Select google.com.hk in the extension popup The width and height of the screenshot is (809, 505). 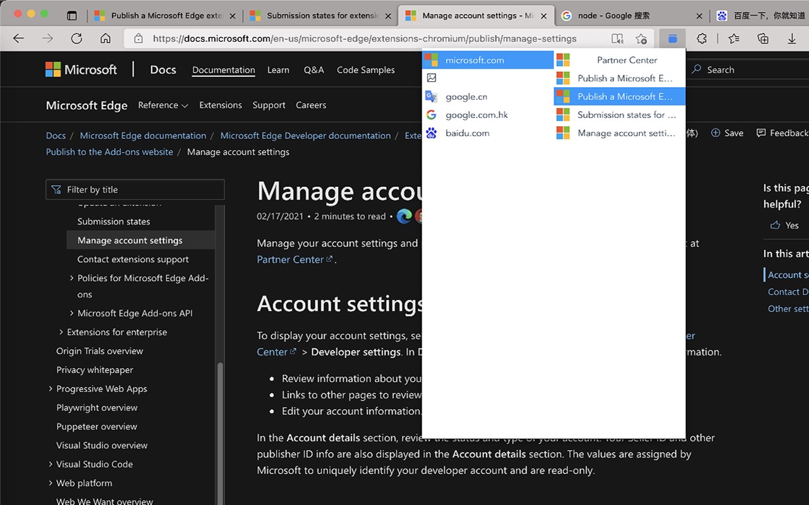pos(488,115)
